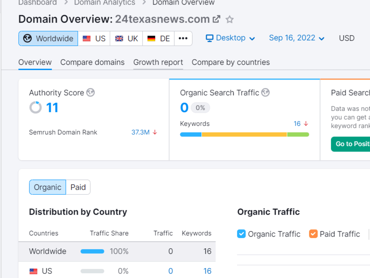Click the US flag in Distribution table
The image size is (370, 278).
coord(34,271)
